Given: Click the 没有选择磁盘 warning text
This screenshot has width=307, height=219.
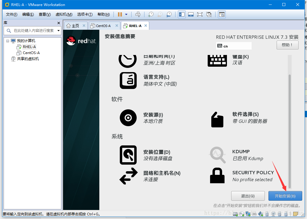Looking at the screenshot, I should (x=158, y=158).
